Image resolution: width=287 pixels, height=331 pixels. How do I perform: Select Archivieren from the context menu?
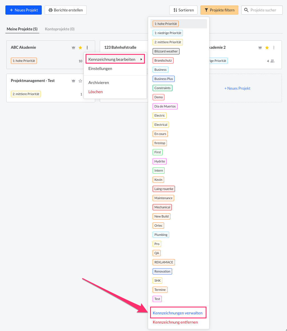point(98,82)
